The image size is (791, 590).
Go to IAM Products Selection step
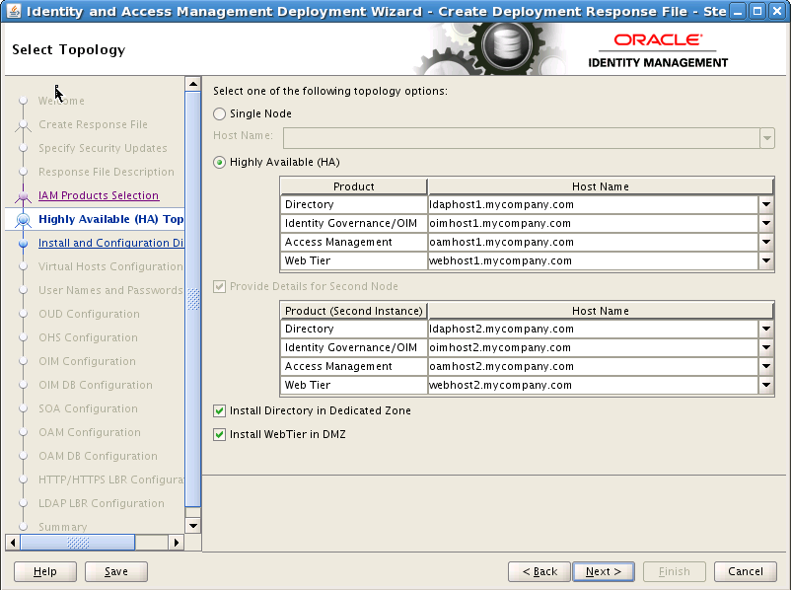pos(99,195)
